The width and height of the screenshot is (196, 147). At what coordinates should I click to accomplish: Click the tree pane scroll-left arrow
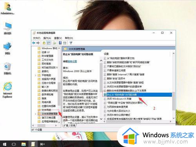[x=33, y=125]
